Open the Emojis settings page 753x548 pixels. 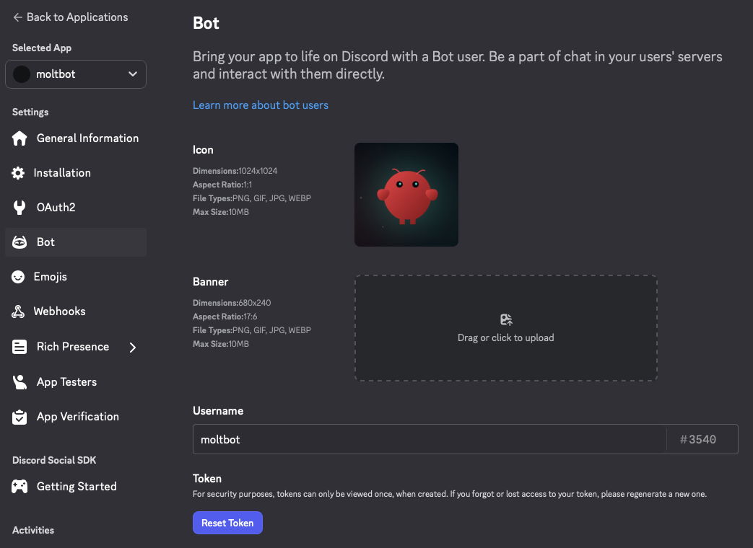[x=76, y=277]
